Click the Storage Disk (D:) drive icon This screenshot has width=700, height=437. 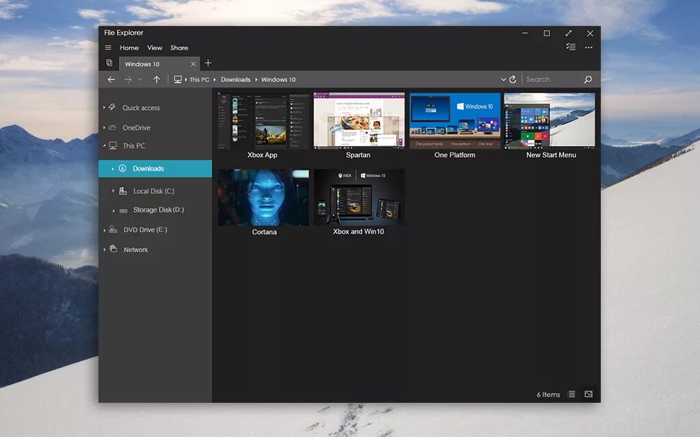(x=124, y=210)
